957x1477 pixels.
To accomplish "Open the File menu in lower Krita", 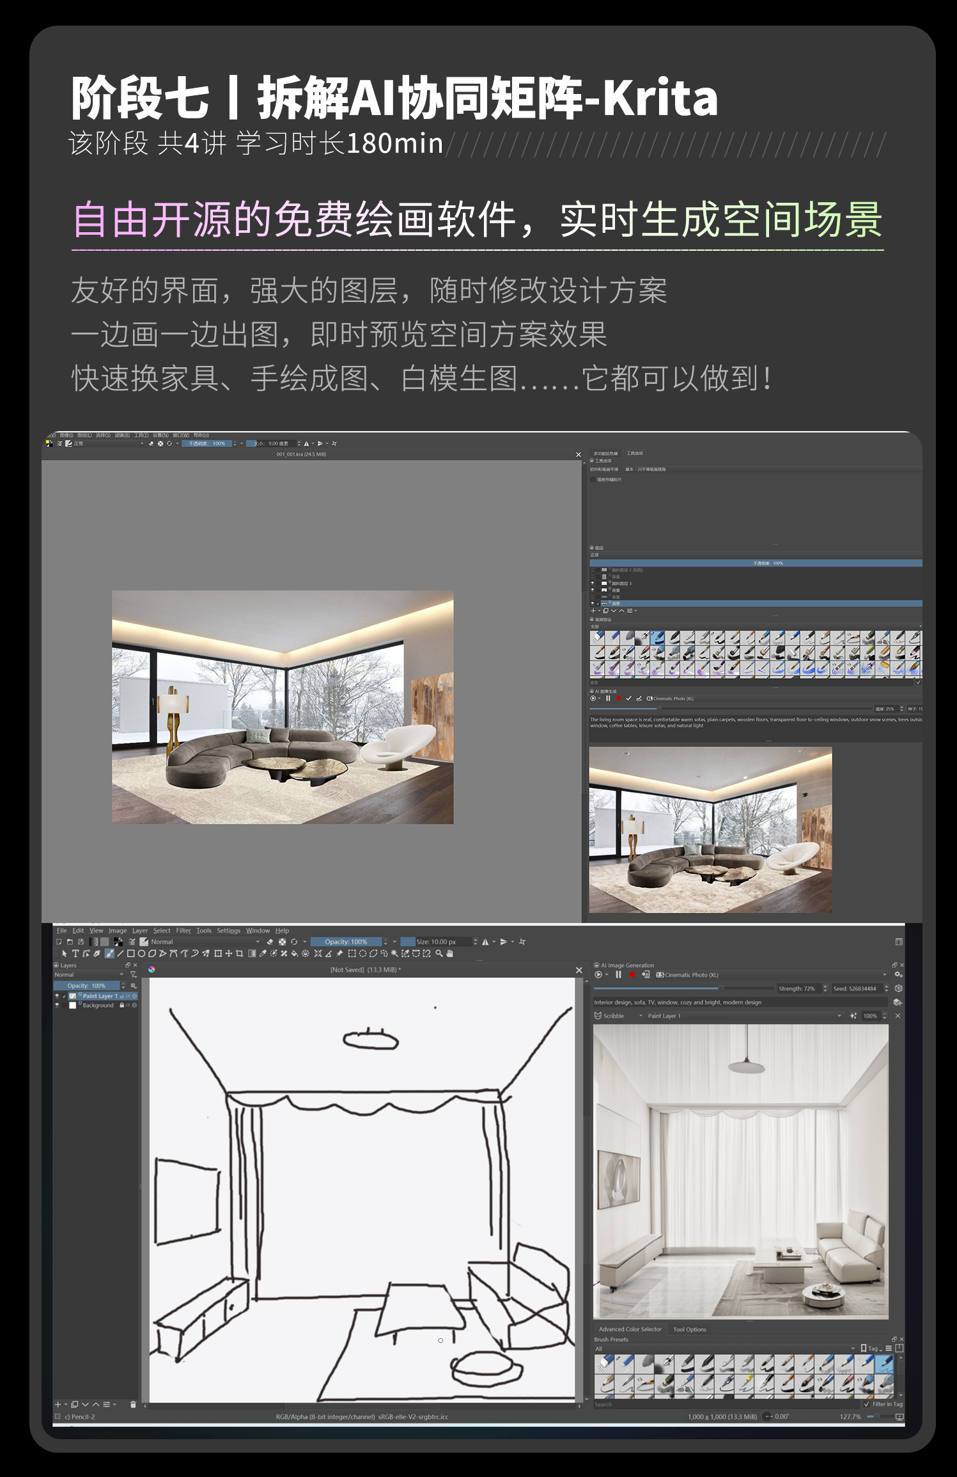I will [x=62, y=931].
